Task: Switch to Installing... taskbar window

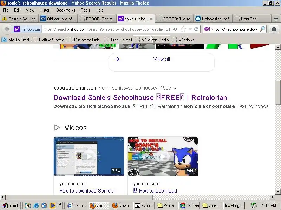Action: point(234,205)
